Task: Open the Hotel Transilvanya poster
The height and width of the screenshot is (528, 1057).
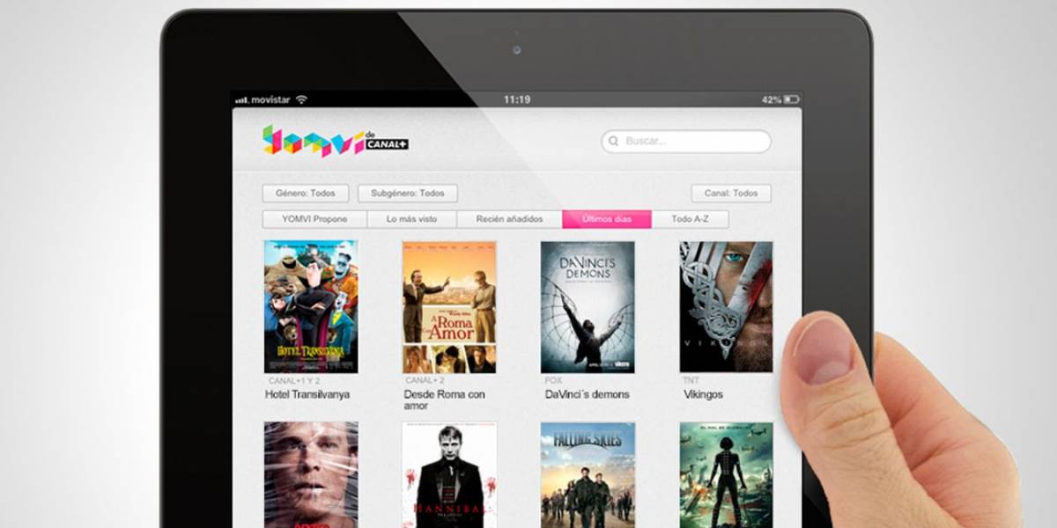Action: pos(311,306)
